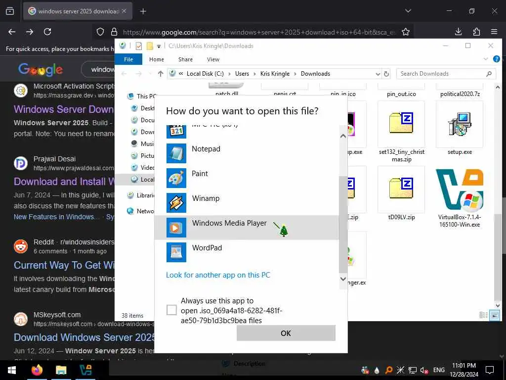
Task: Check Always use this app checkbox
Action: click(x=171, y=310)
